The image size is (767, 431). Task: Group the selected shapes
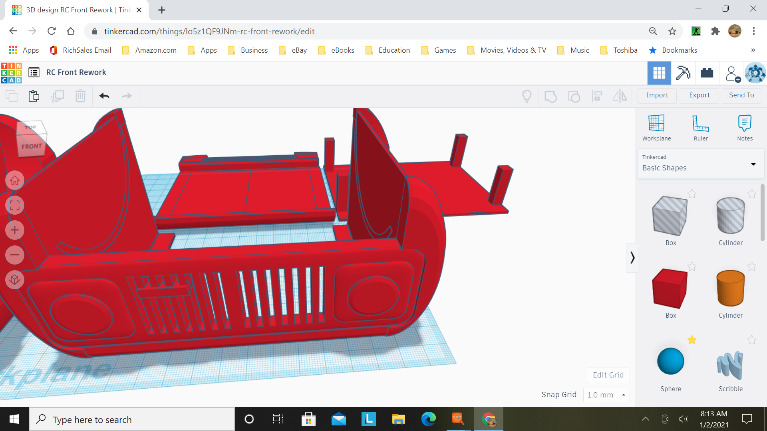coord(551,96)
